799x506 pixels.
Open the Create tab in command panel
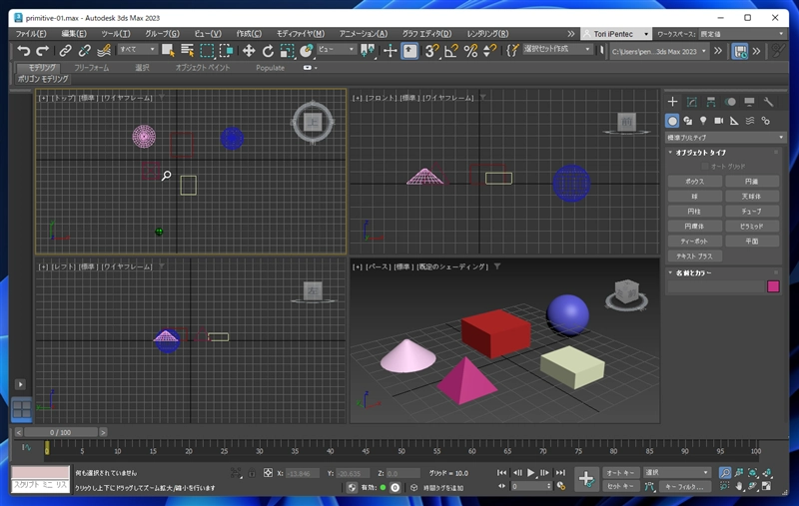click(x=672, y=102)
